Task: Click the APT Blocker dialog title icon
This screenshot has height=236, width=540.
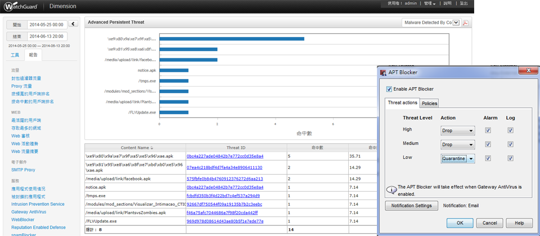Action: (383, 72)
